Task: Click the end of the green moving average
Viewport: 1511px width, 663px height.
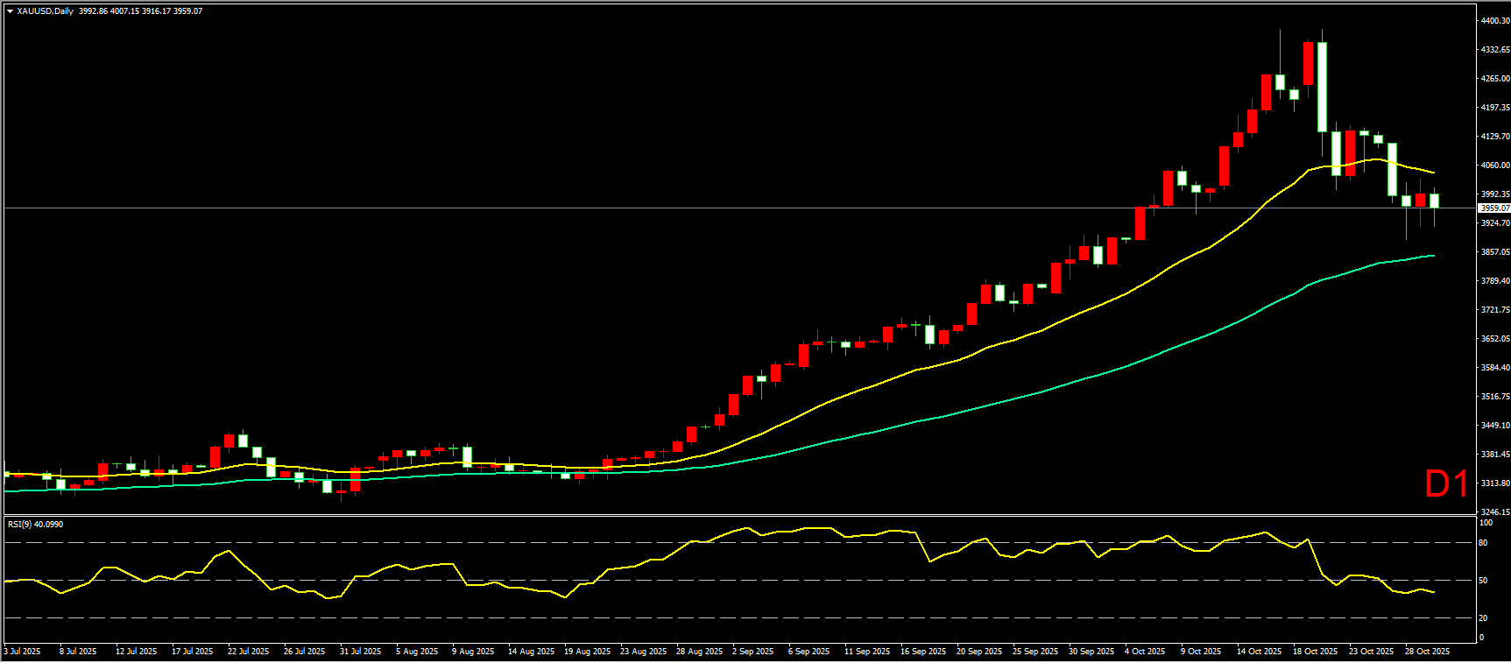Action: (x=1433, y=256)
